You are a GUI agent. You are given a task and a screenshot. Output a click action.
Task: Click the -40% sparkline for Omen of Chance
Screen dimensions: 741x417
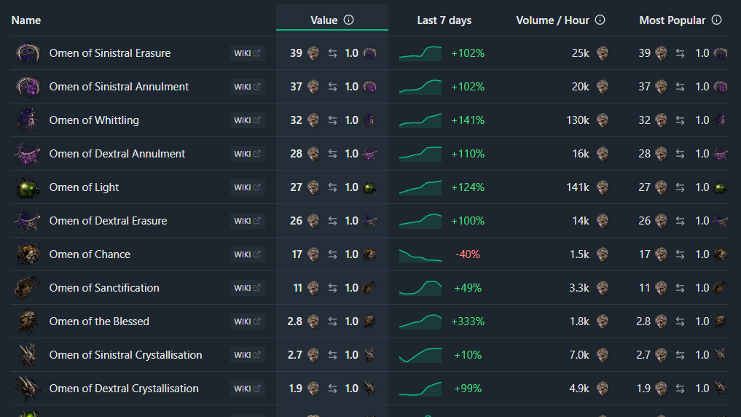420,255
